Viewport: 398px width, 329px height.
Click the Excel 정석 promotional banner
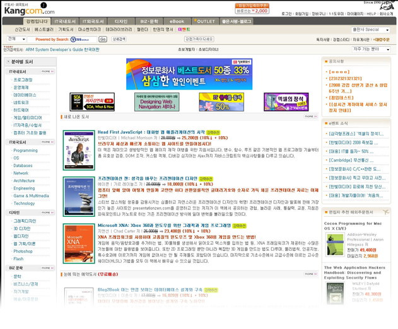286,102
